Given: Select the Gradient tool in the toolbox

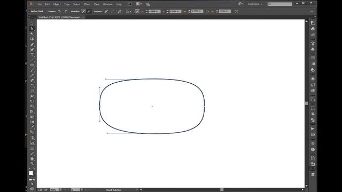Looking at the screenshot, I should [32, 122].
